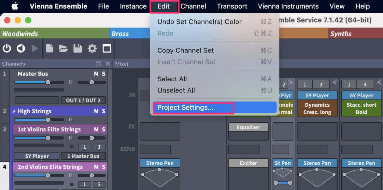The image size is (383, 190).
Task: Mute the Master Bus channel
Action: (96, 74)
